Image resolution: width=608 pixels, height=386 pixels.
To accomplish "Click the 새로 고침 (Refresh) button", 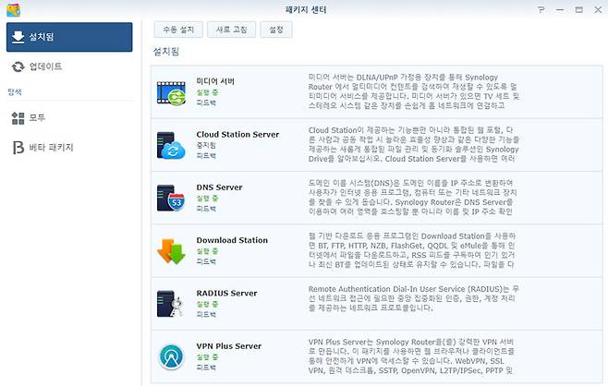I will [232, 30].
